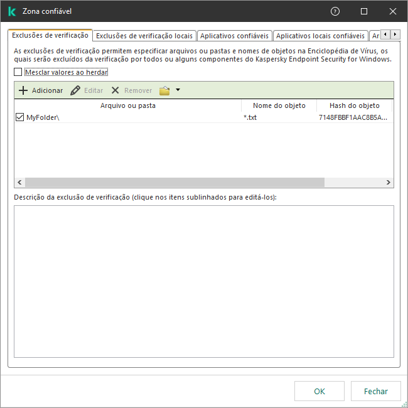Click the 7148FBBF1AAC8B5A hash cell
The height and width of the screenshot is (408, 408).
[x=353, y=117]
